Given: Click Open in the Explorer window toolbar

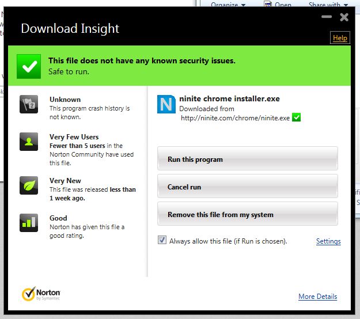Looking at the screenshot, I should (278, 4).
